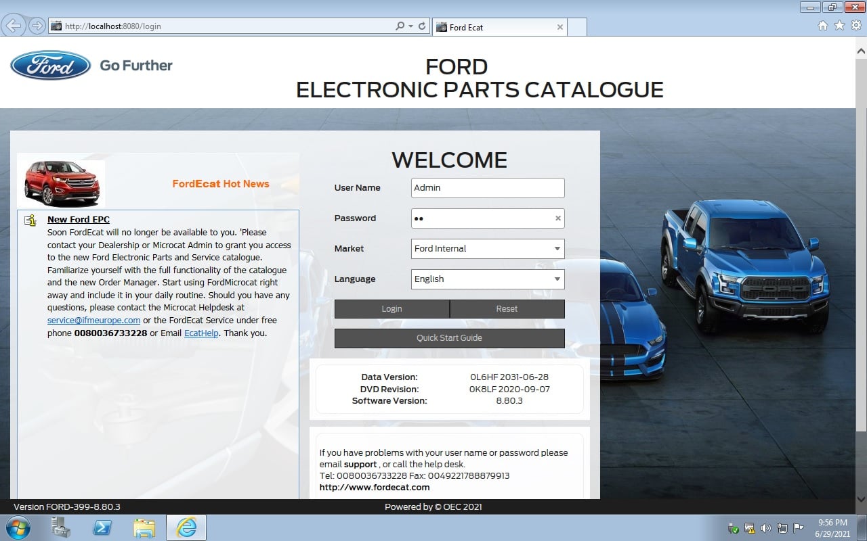Open the address bar autocomplete dropdown arrow
The height and width of the screenshot is (541, 867).
click(410, 26)
